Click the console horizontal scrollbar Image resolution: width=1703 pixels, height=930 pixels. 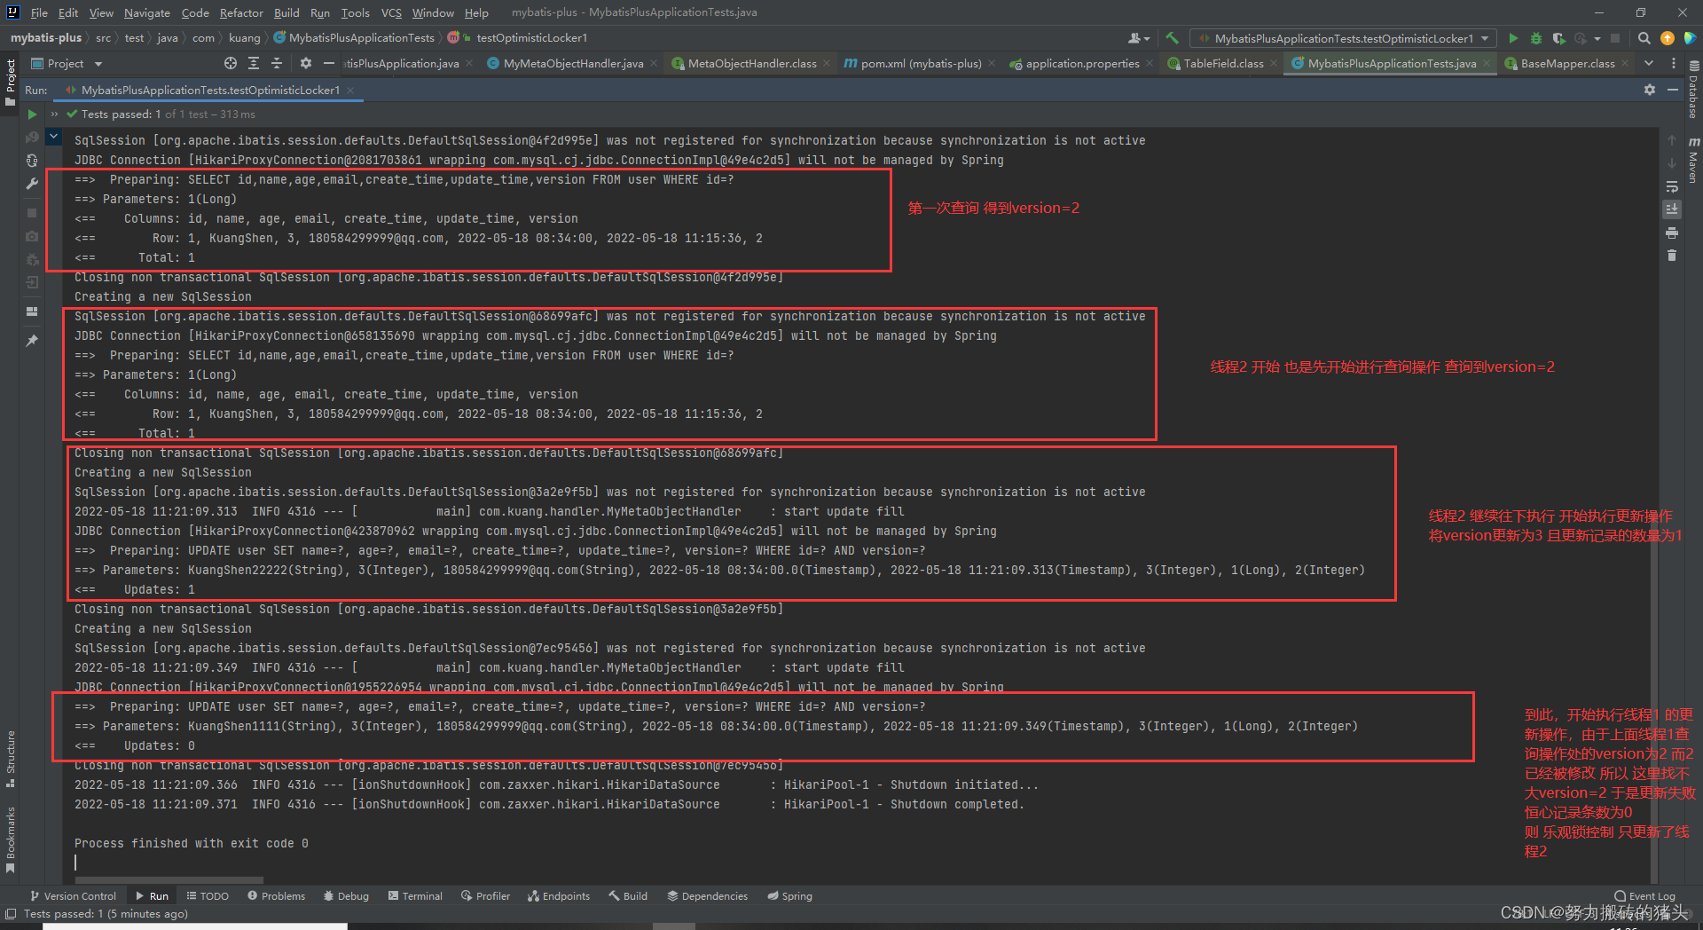coord(169,880)
